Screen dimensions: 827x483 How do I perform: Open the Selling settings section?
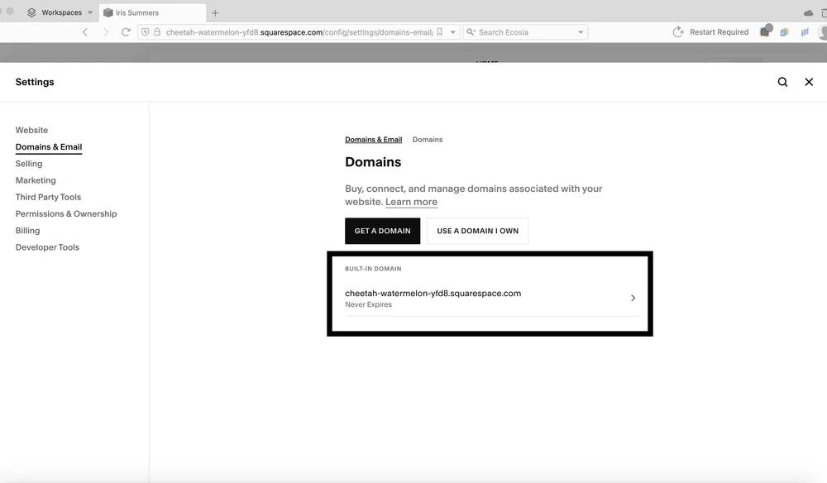29,164
